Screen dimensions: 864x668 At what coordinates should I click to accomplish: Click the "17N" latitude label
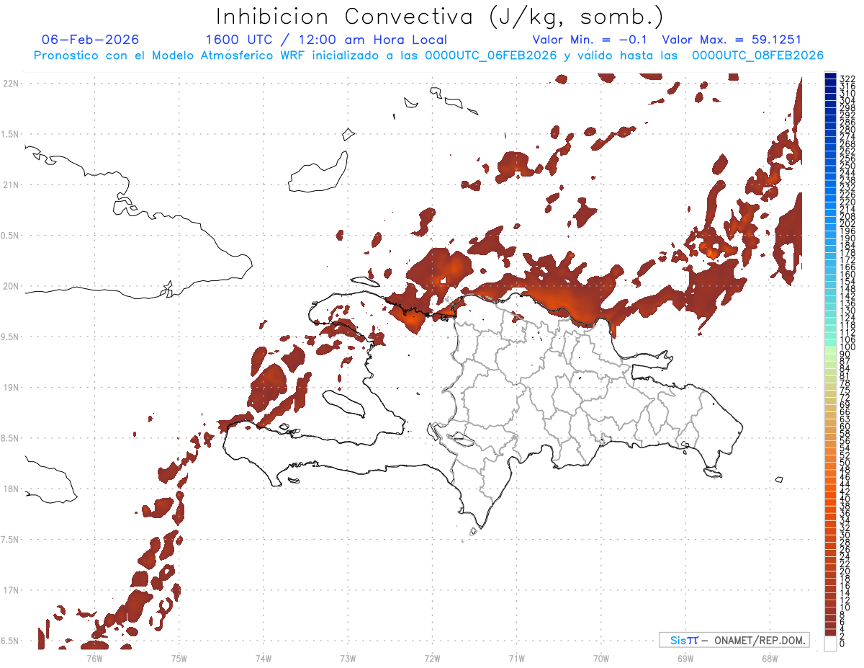point(11,590)
